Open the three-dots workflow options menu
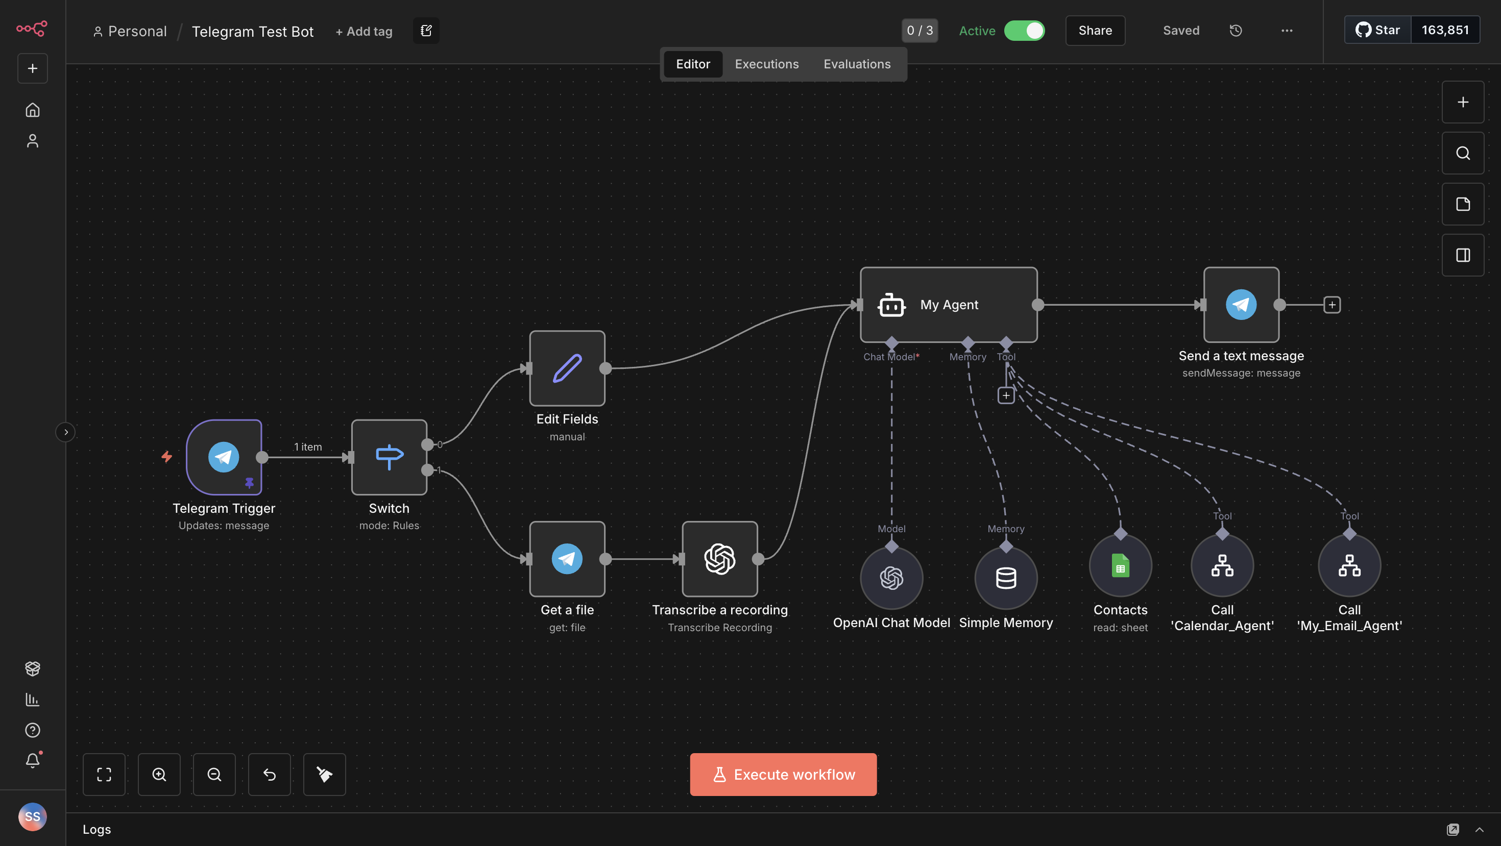The image size is (1501, 846). [1287, 30]
